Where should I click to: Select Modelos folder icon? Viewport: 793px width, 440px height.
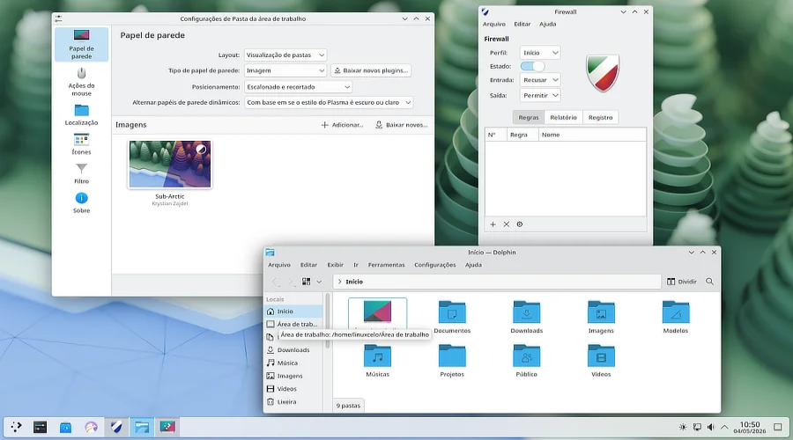676,312
